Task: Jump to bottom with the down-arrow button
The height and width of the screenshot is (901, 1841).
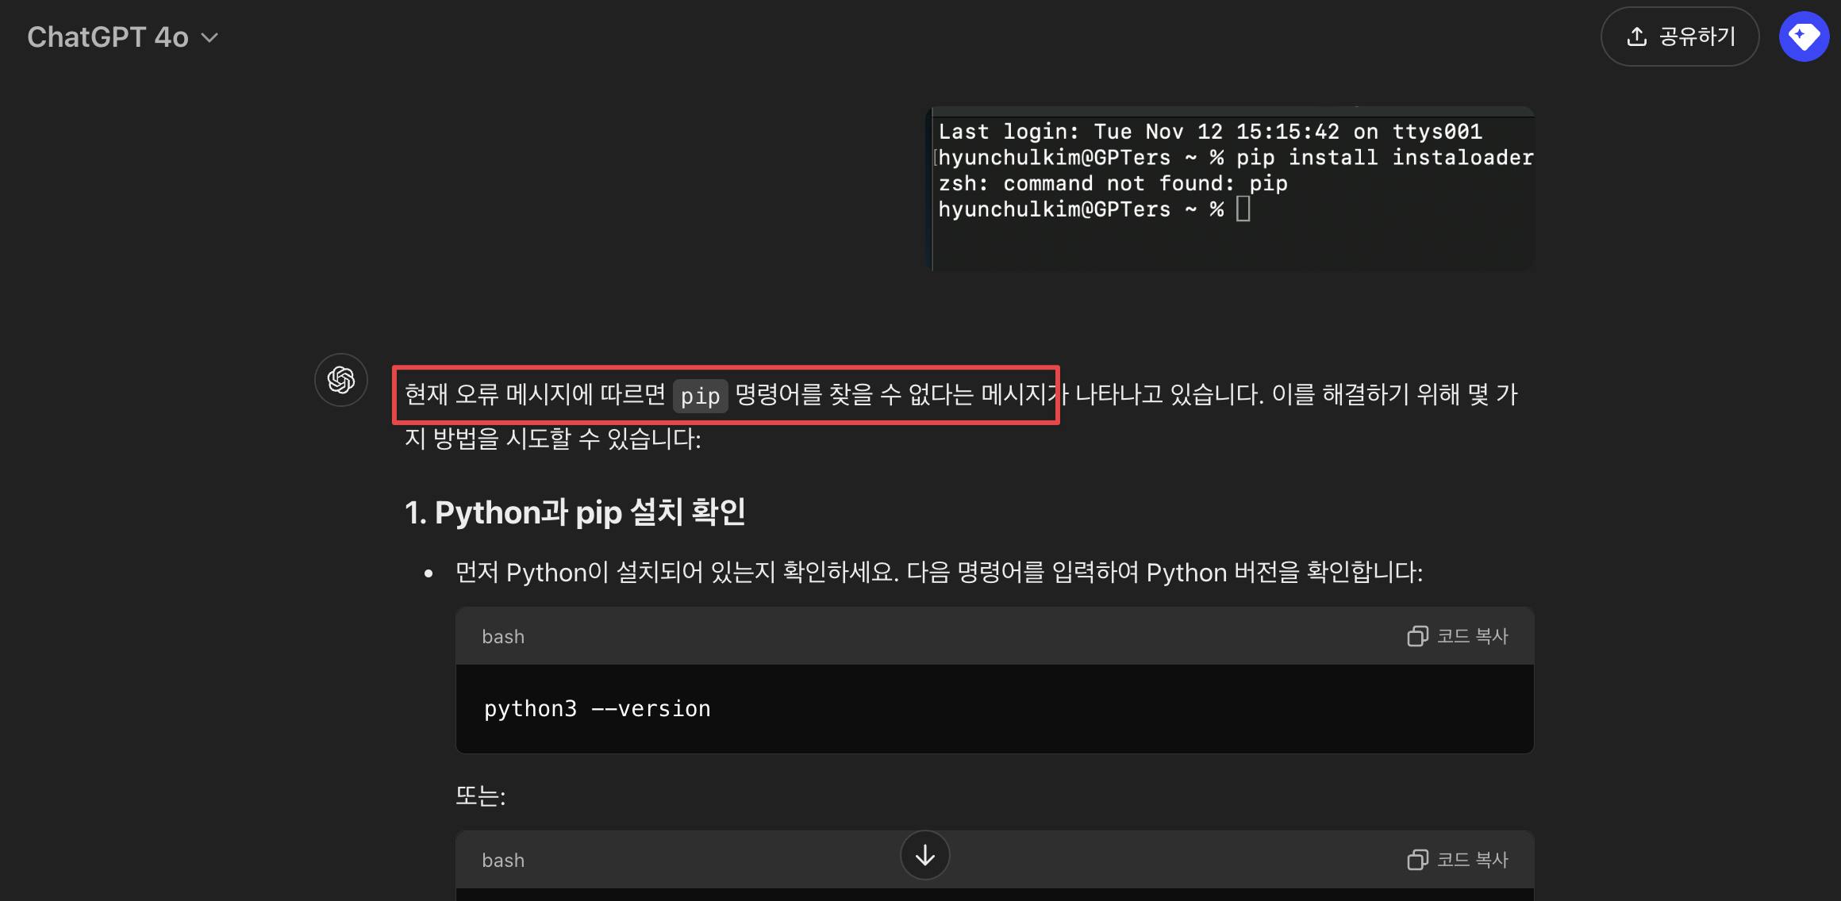Action: (x=924, y=855)
